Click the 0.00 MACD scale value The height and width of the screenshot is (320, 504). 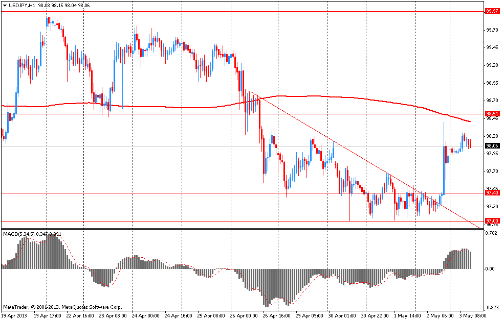tap(490, 268)
